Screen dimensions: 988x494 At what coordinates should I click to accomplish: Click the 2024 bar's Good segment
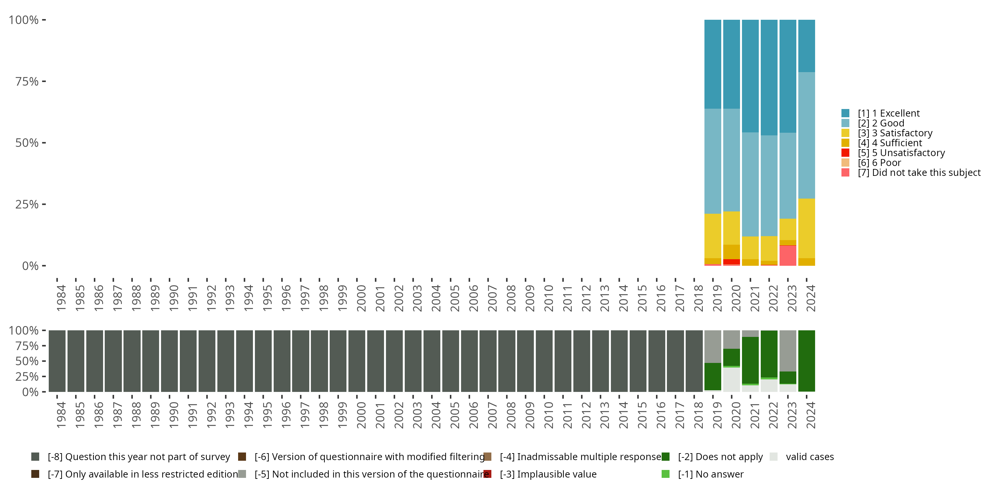pyautogui.click(x=807, y=135)
